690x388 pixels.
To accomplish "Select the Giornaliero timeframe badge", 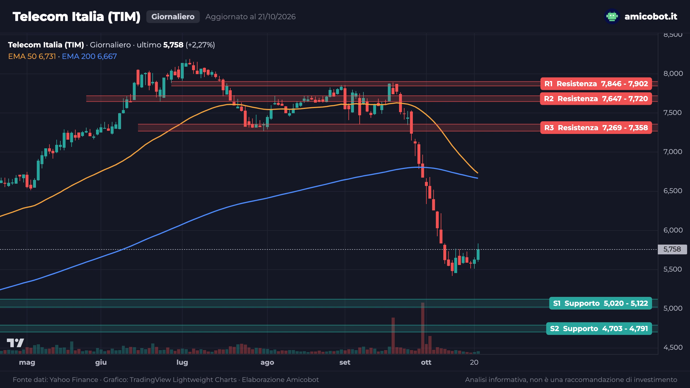I will click(x=173, y=17).
